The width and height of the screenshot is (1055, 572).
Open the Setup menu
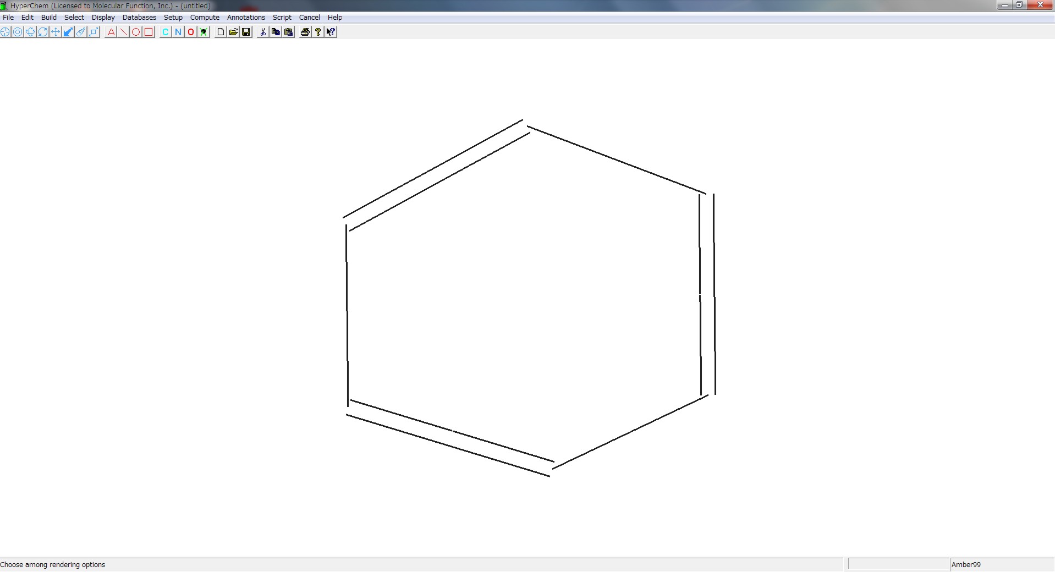click(x=173, y=18)
